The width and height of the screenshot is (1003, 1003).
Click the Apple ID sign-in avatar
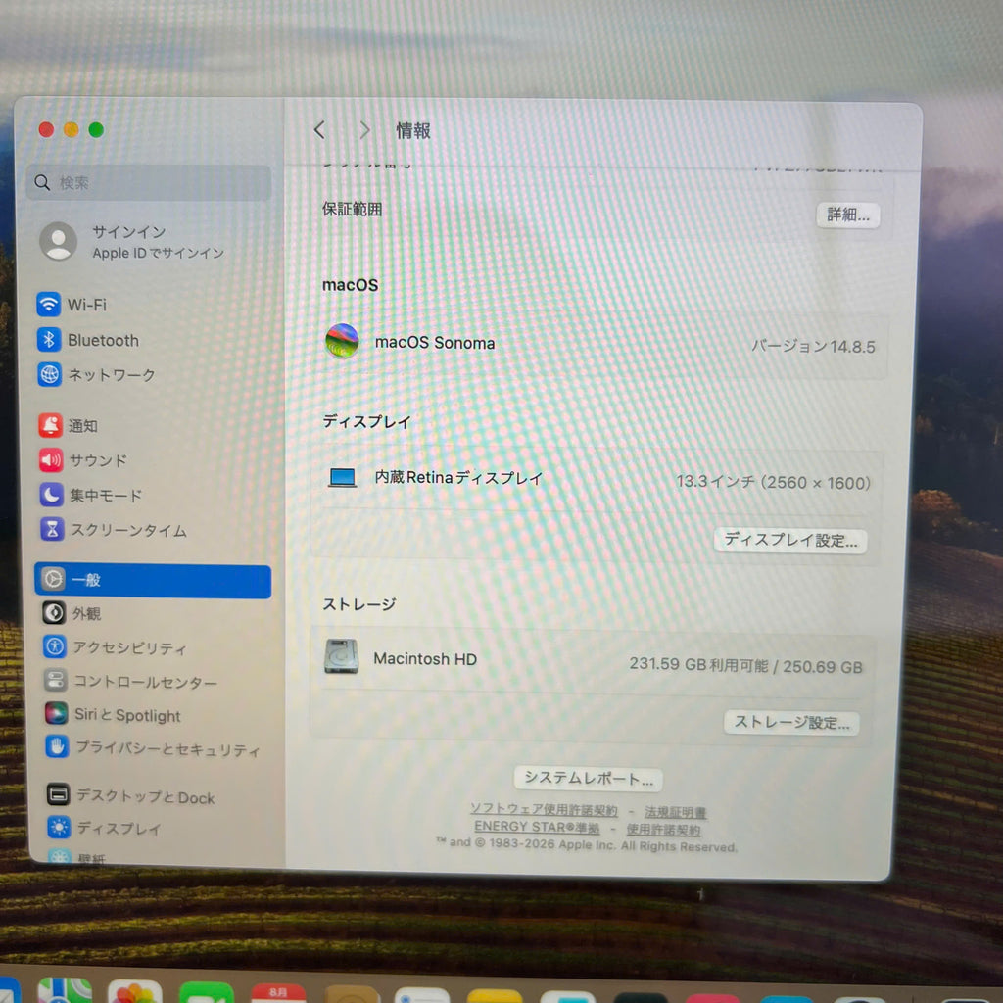[58, 241]
